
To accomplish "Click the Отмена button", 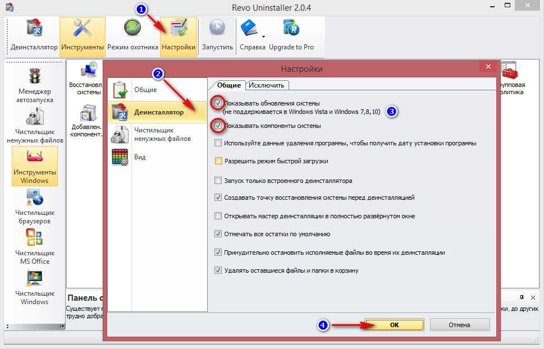I will point(459,324).
